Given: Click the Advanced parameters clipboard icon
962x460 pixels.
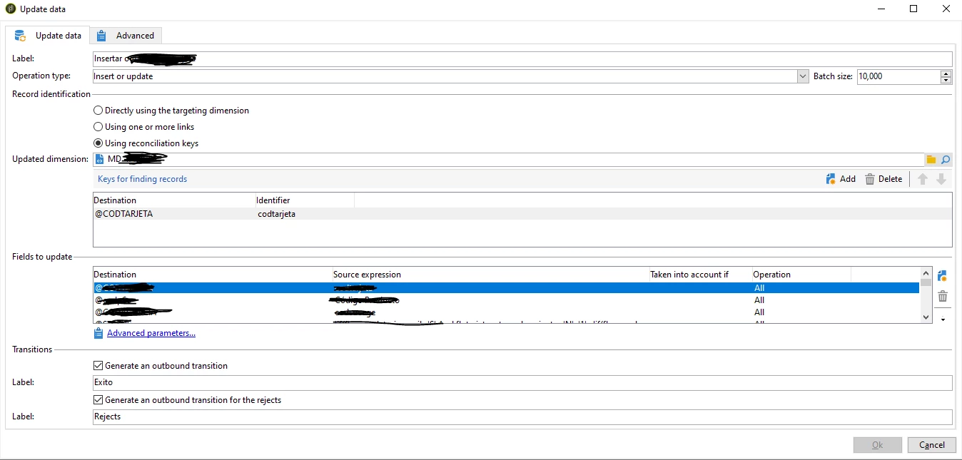Looking at the screenshot, I should pyautogui.click(x=98, y=333).
